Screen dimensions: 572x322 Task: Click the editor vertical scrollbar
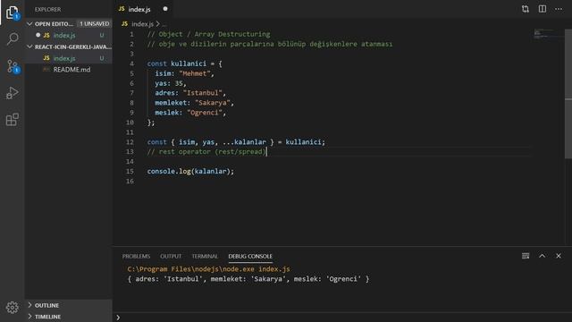coord(568,95)
